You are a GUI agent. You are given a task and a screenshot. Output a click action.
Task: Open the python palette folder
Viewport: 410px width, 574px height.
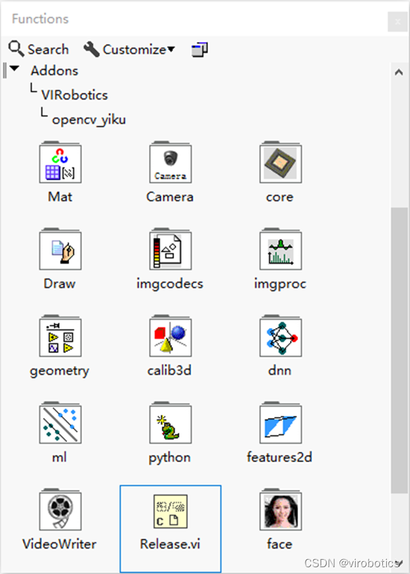click(x=170, y=423)
